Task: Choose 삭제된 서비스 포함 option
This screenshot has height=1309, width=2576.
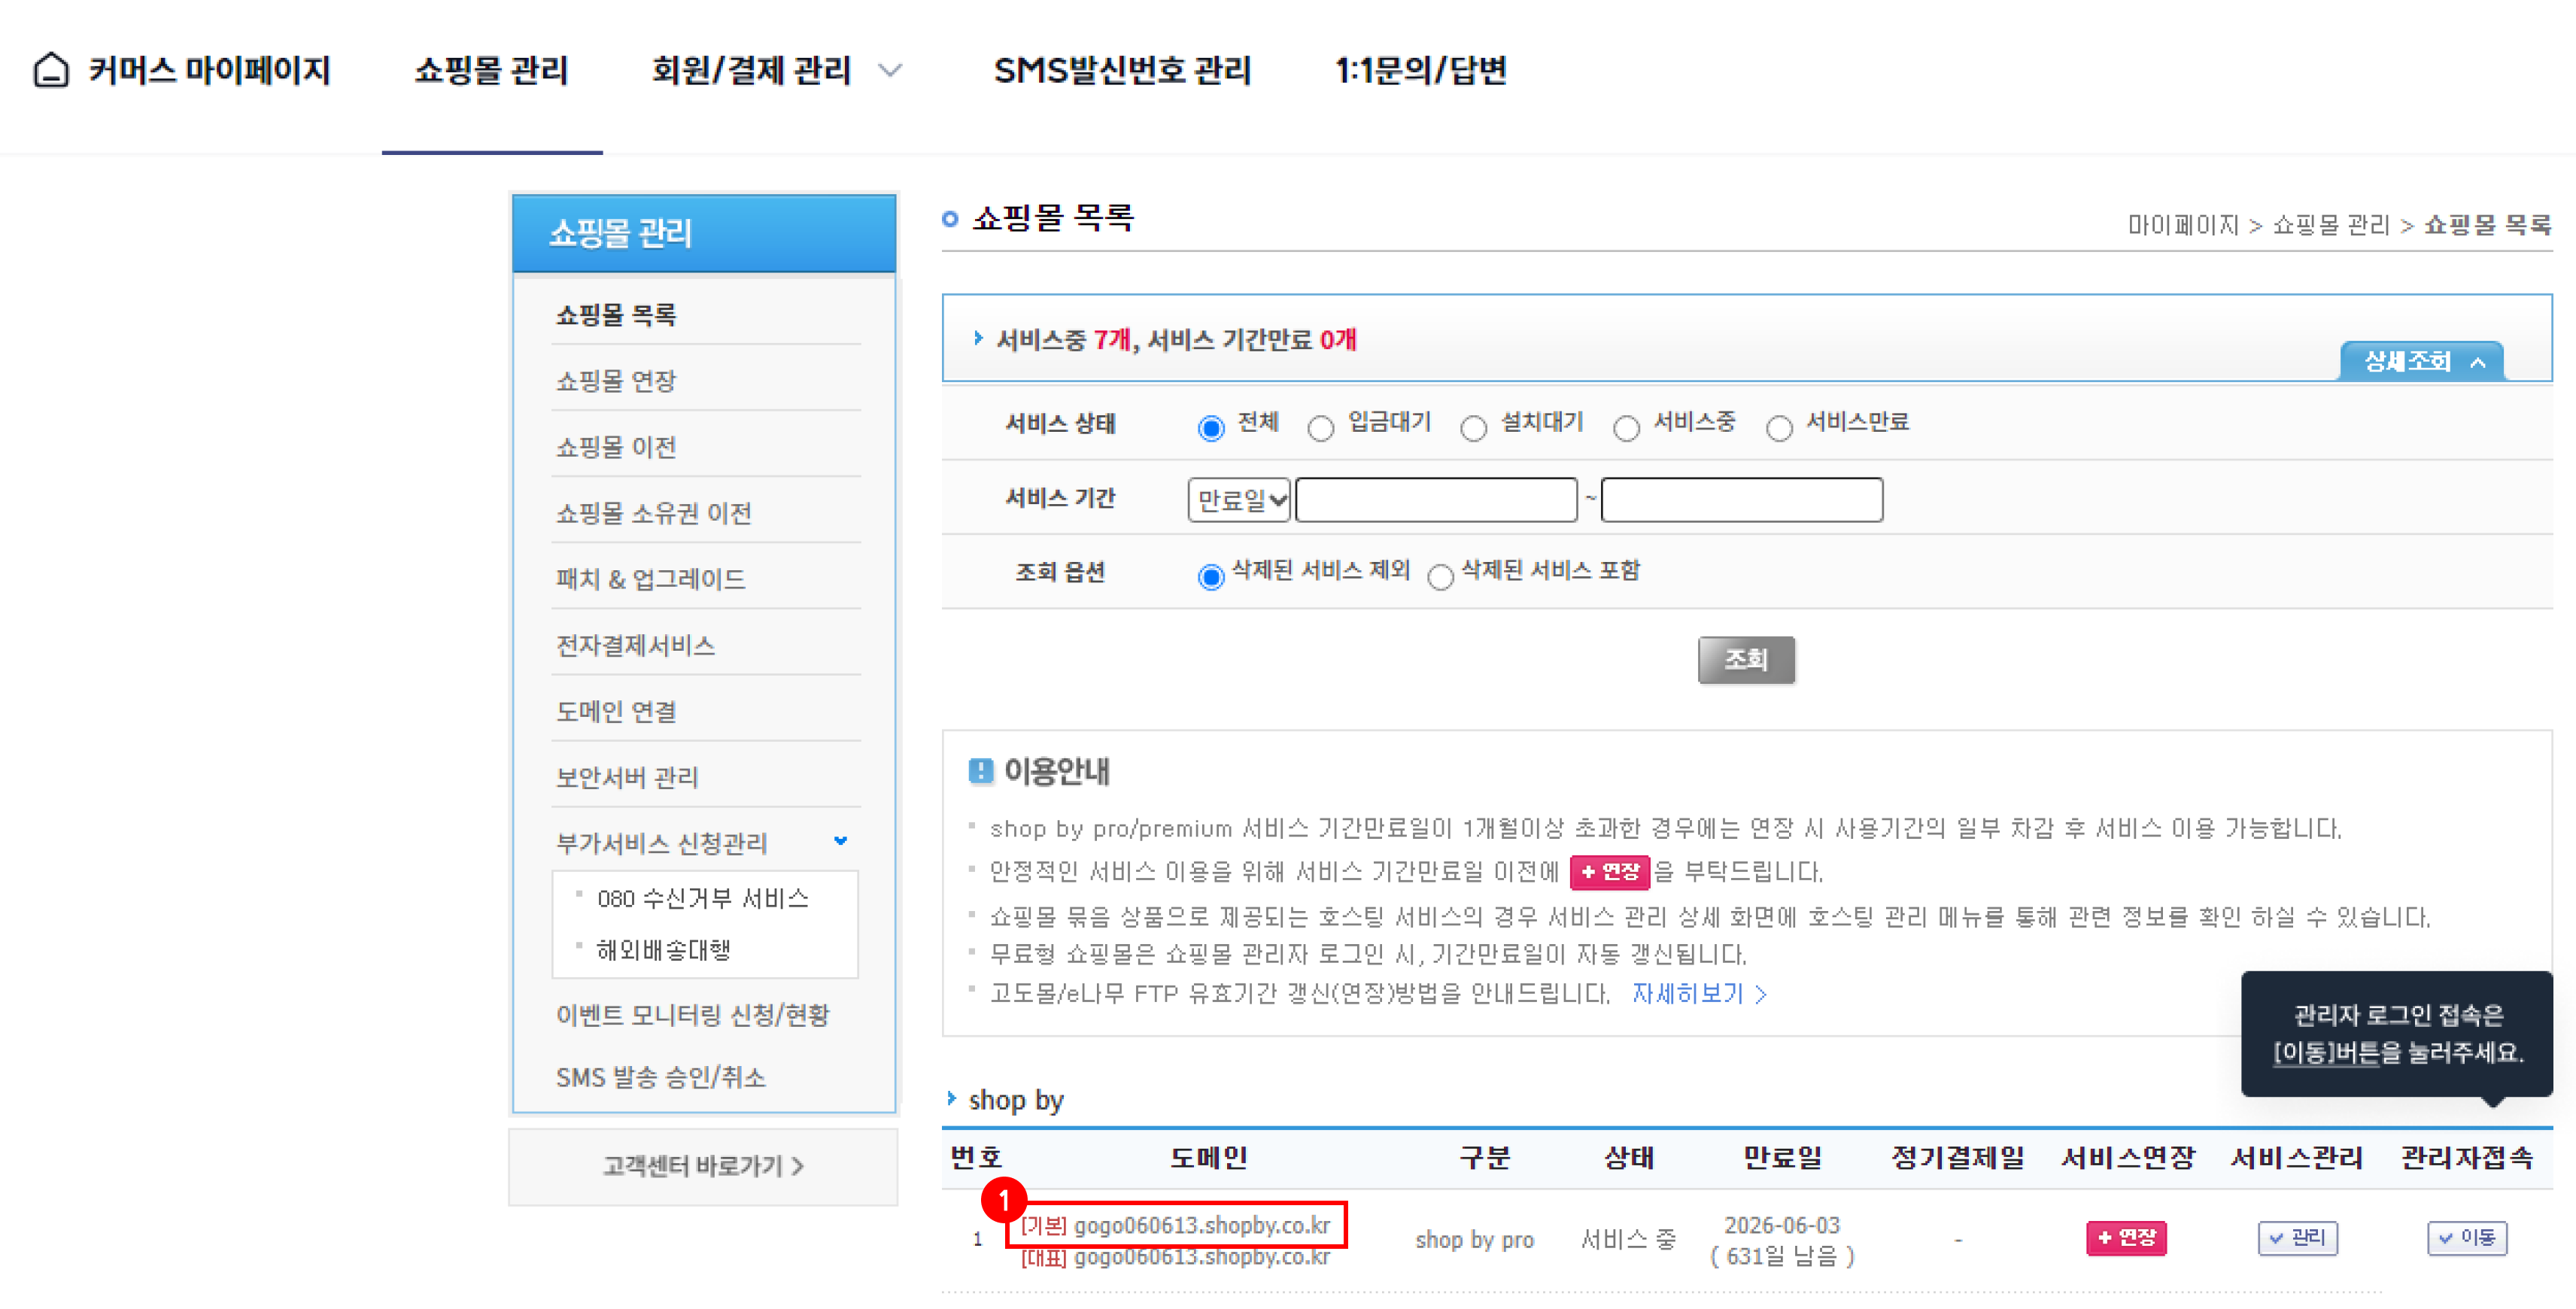Action: pos(1440,576)
